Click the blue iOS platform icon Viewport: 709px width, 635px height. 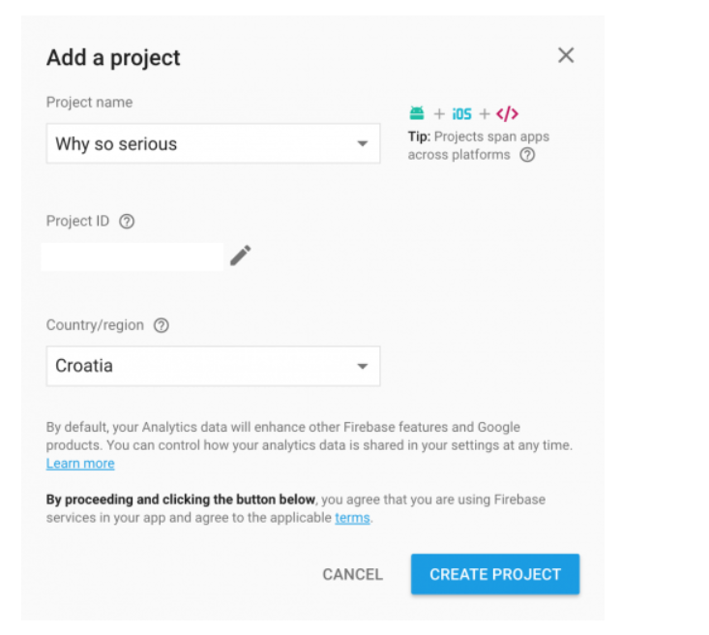point(461,114)
